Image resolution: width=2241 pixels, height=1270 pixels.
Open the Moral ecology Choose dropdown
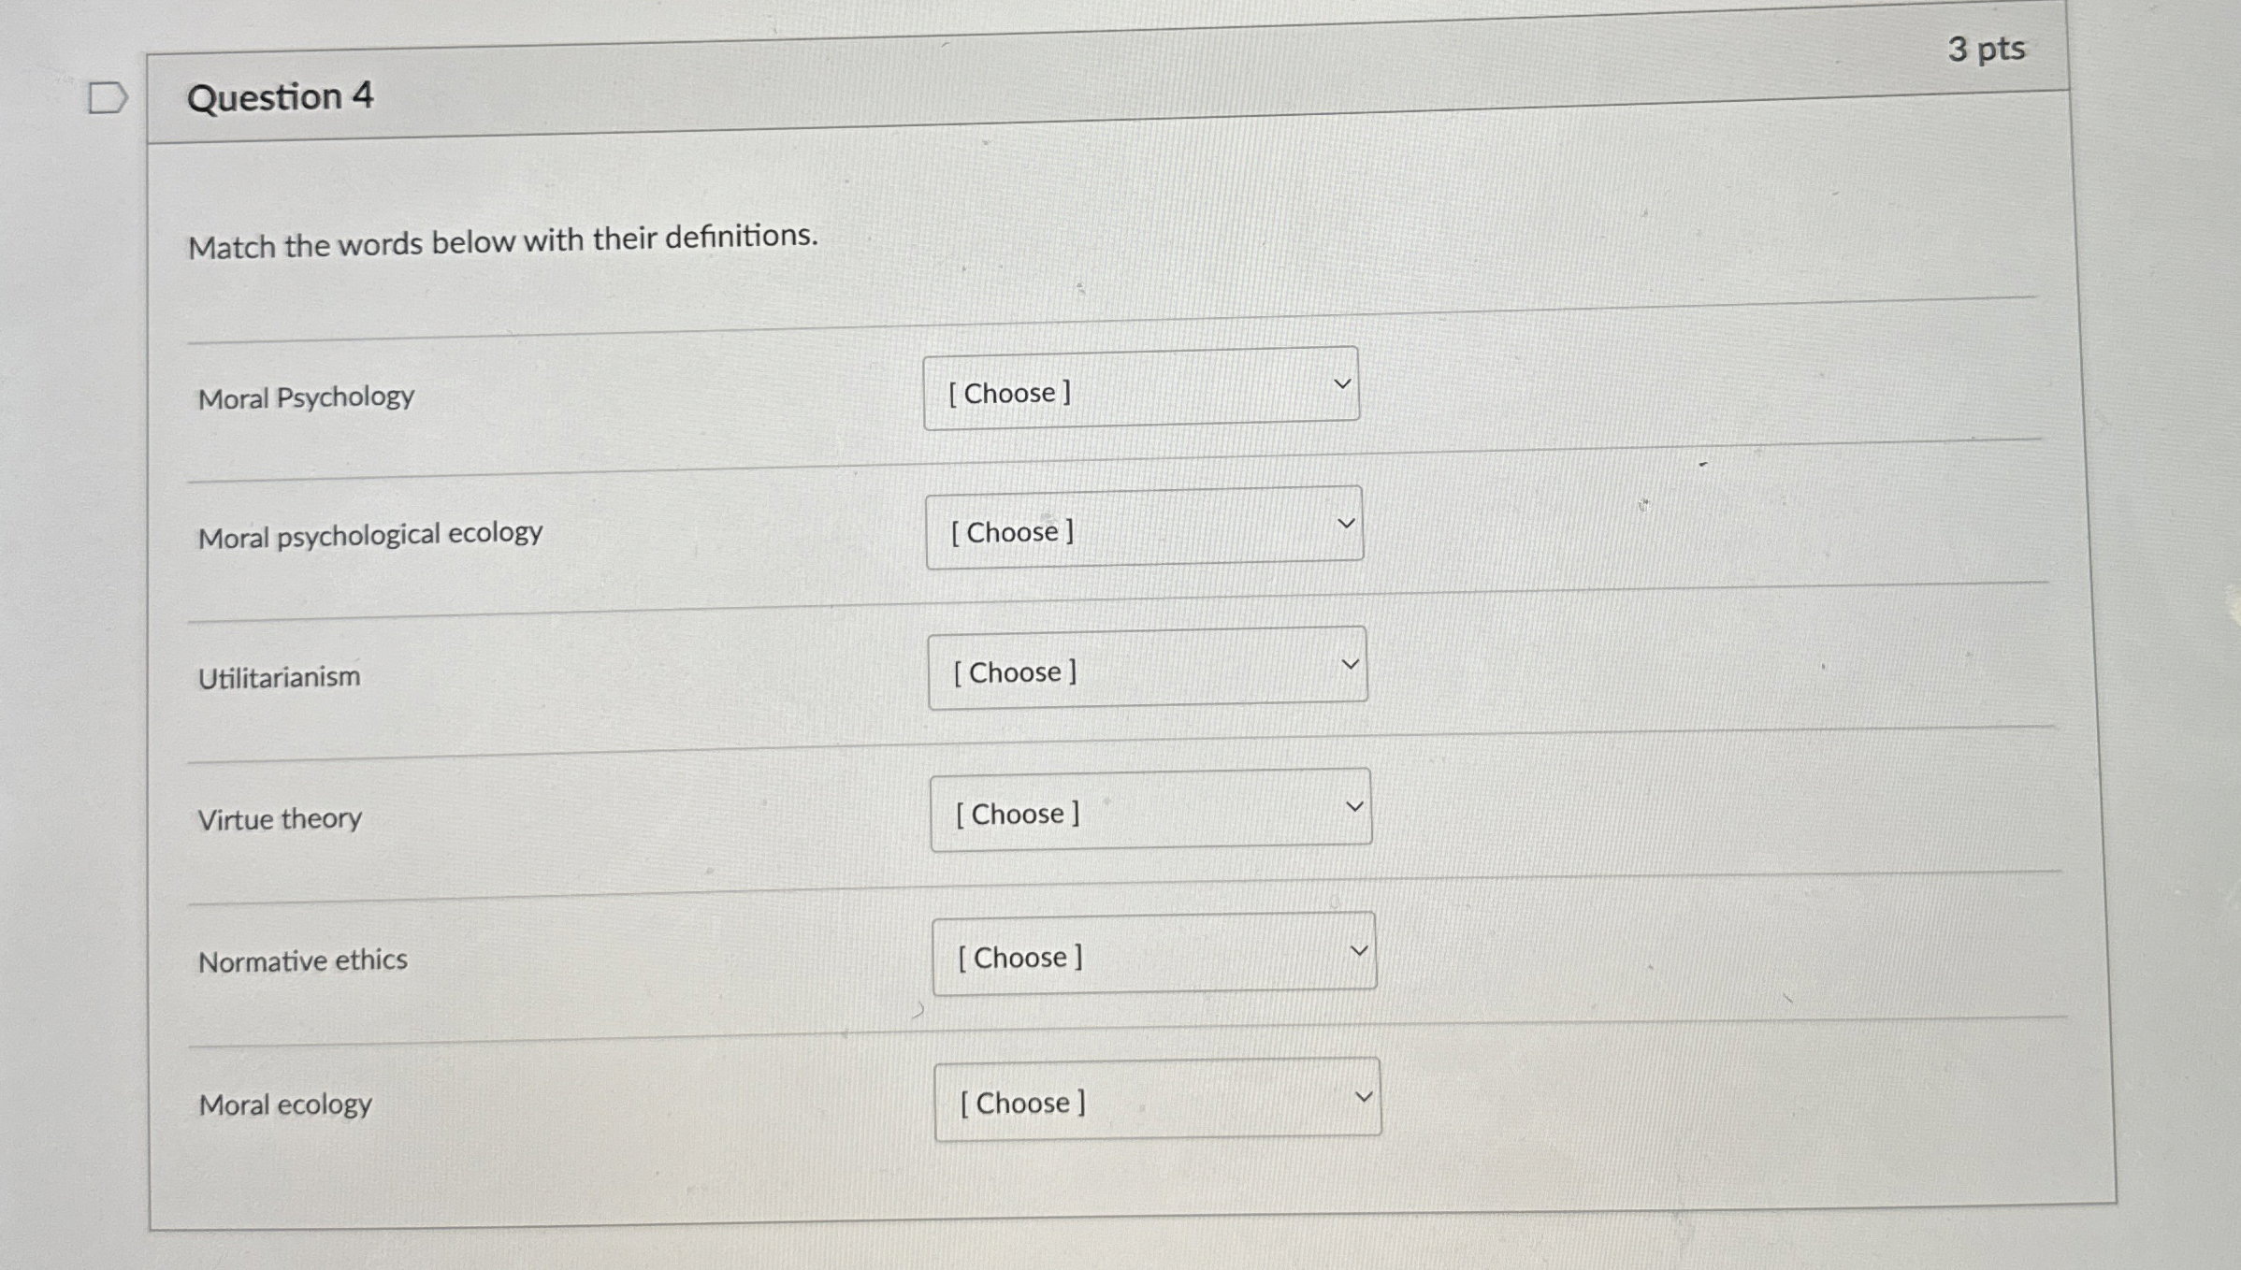pos(1158,1102)
